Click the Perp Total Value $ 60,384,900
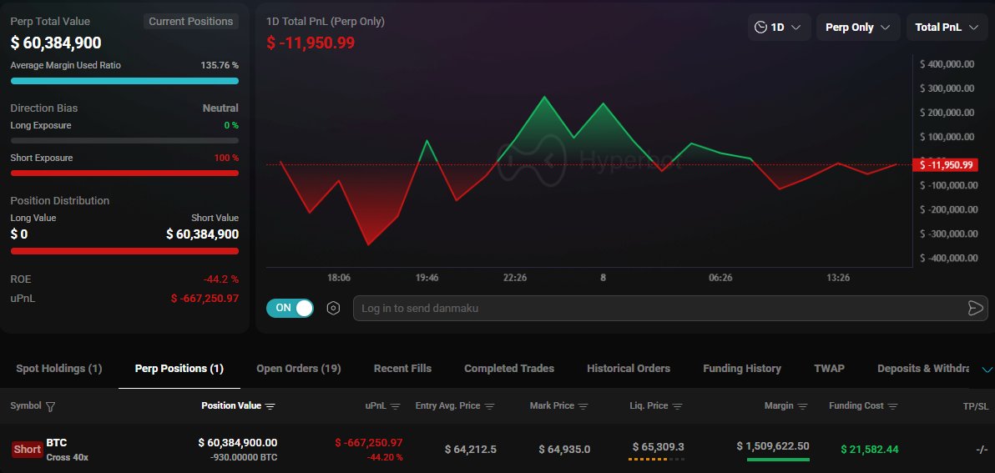Viewport: 995px width, 473px height. (56, 43)
